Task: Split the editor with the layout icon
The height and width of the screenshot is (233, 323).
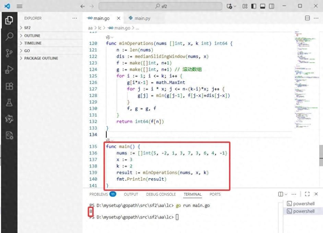Action: click(x=307, y=18)
